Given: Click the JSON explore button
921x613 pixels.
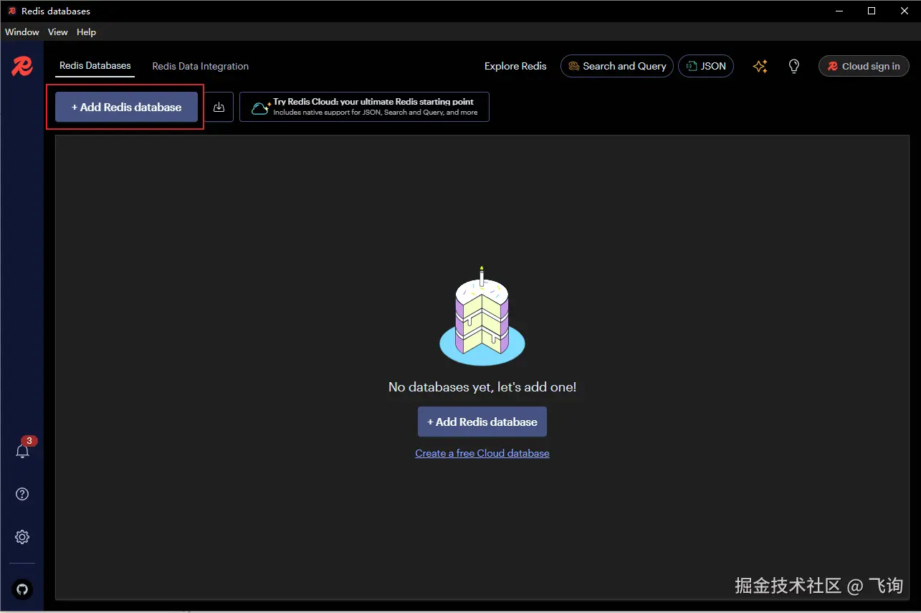Looking at the screenshot, I should tap(706, 66).
